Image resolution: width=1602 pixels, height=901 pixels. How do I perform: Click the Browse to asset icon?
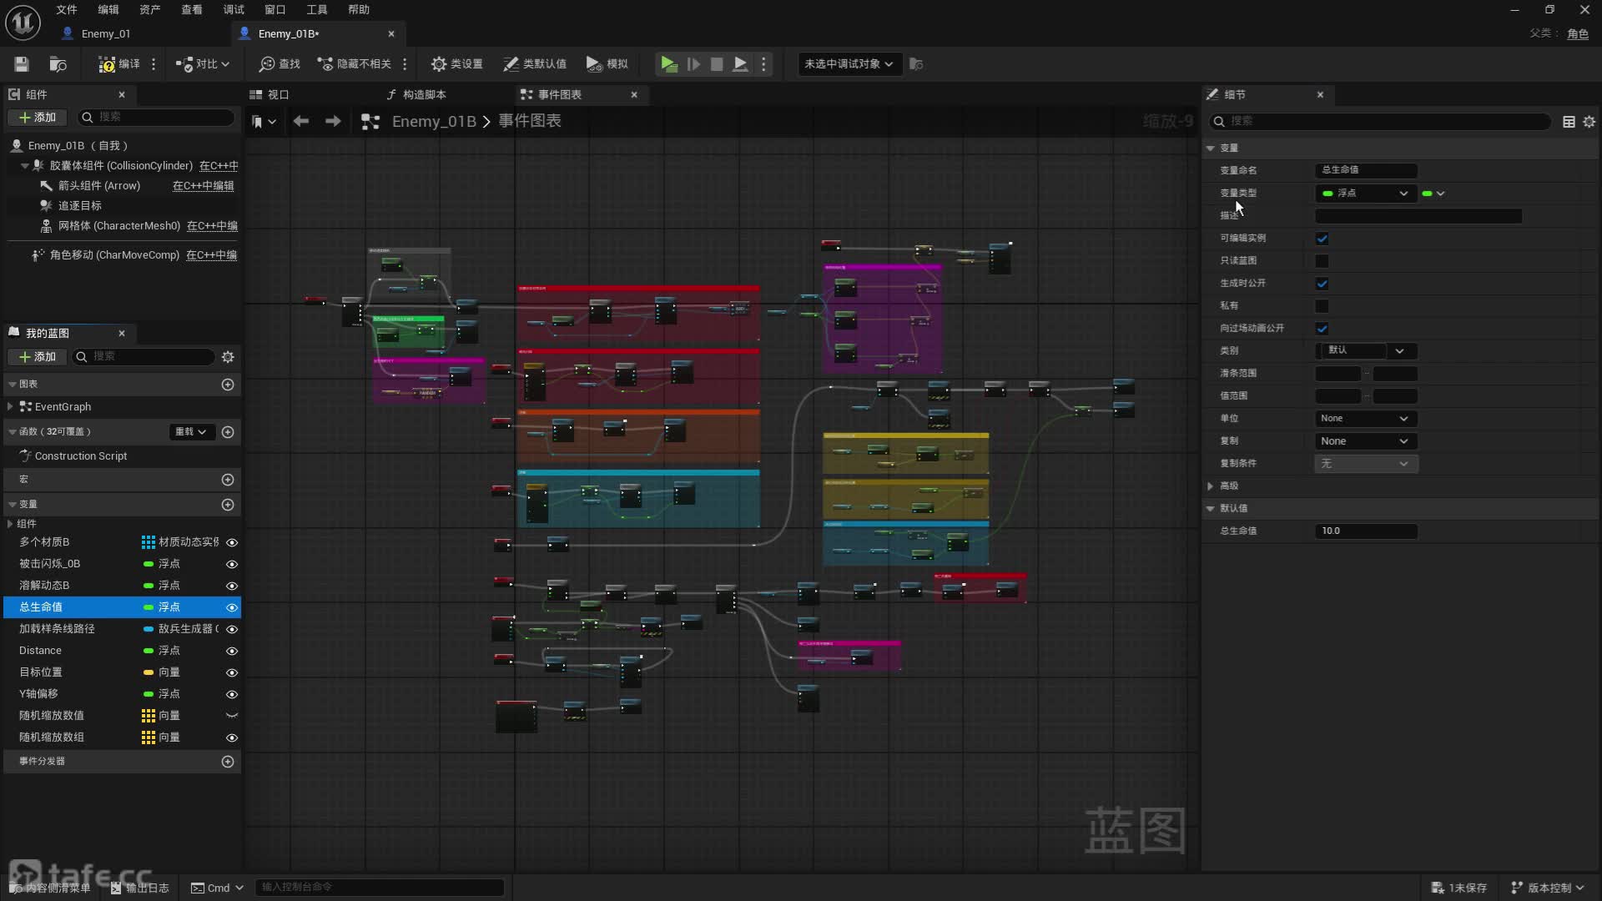tap(58, 64)
